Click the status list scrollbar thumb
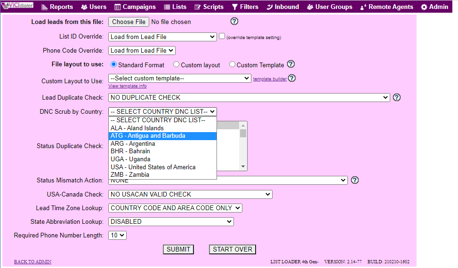Image resolution: width=458 pixels, height=268 pixels. pos(243,133)
